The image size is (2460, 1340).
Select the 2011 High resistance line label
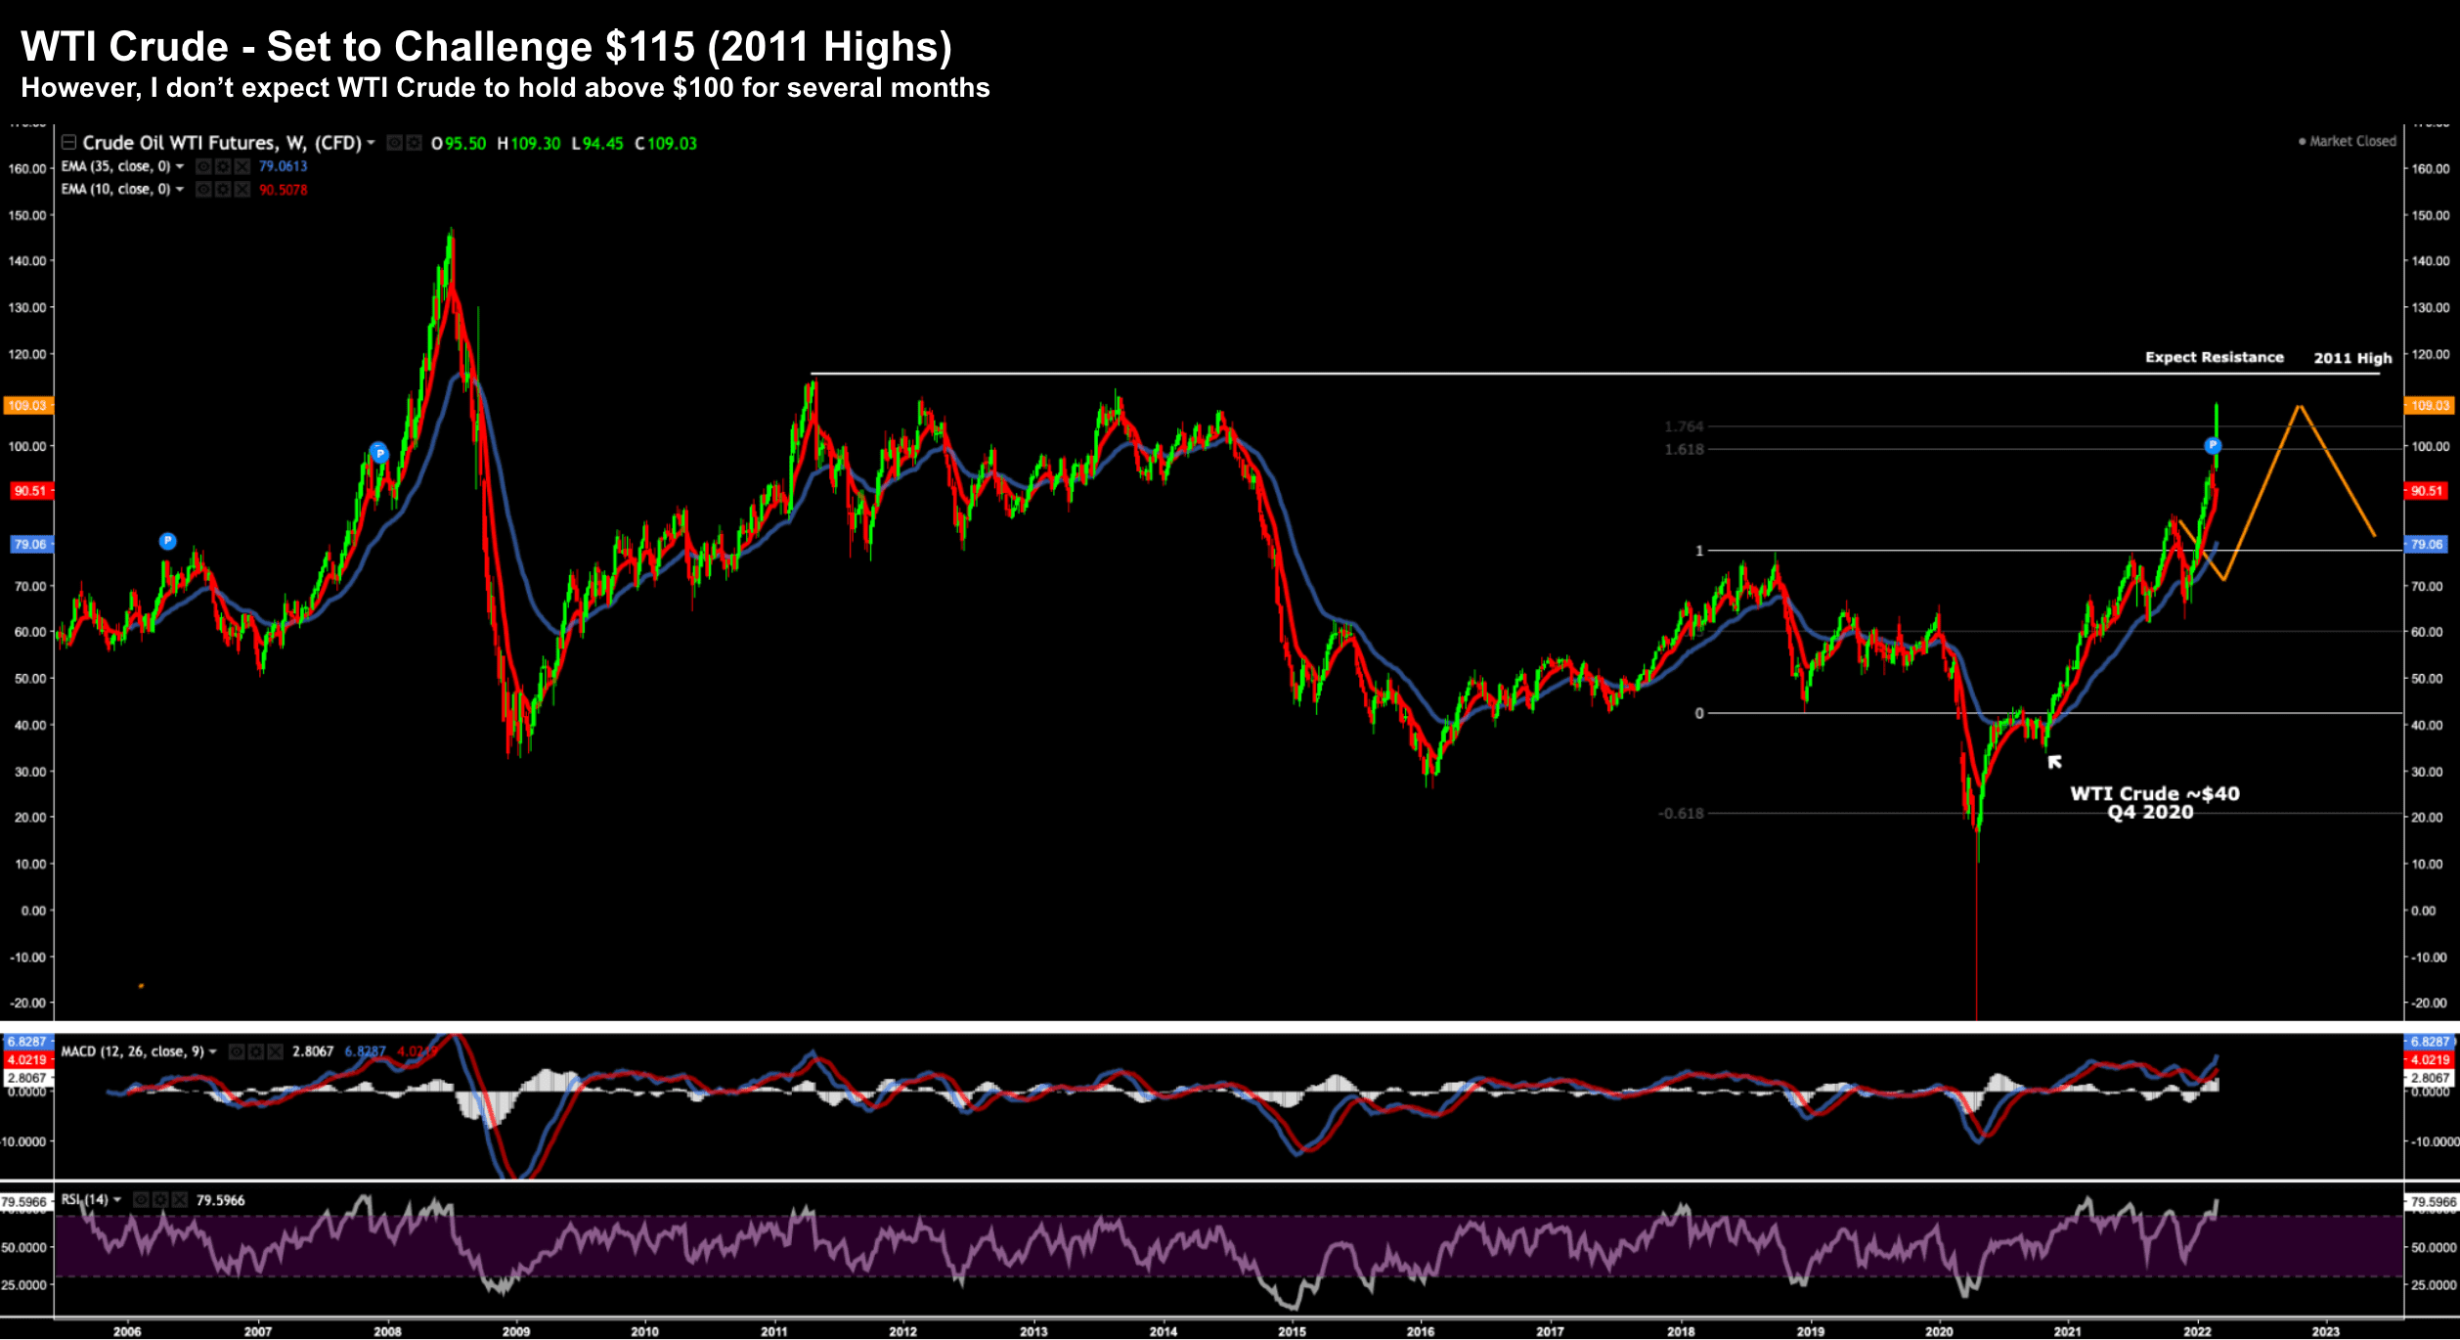click(2351, 358)
